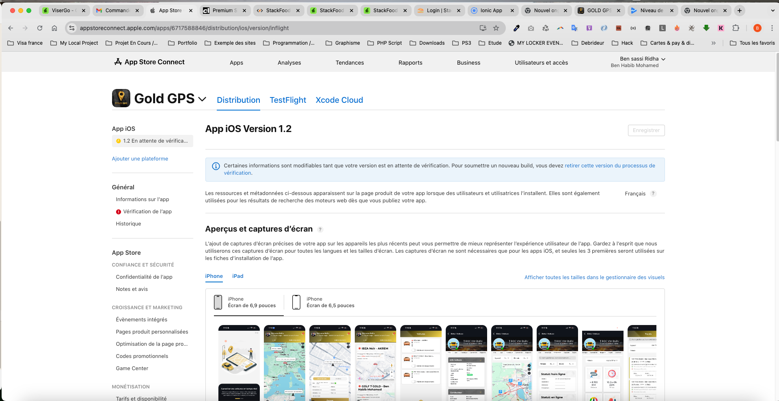Select the iPad screenshots tab
The width and height of the screenshot is (779, 401).
pos(237,276)
